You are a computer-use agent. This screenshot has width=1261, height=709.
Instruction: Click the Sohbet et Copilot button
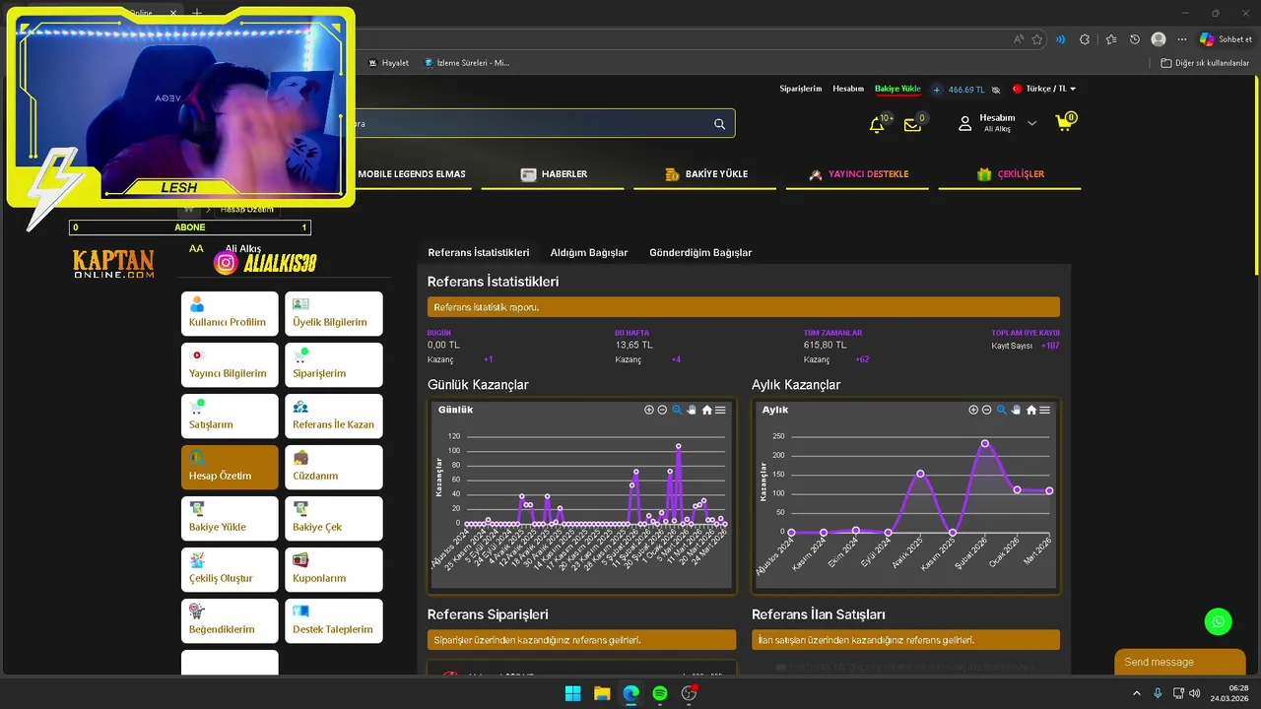1226,39
